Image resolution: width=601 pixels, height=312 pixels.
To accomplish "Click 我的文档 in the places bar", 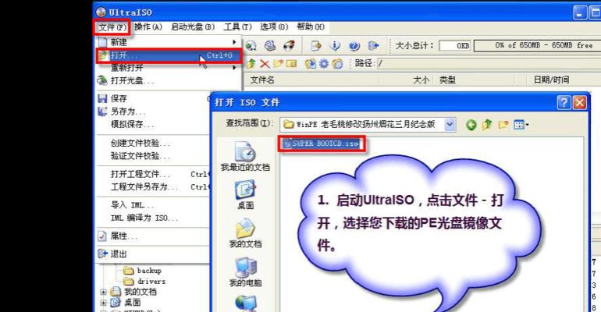I will pos(245,233).
